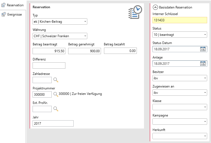
Task: Collapse the Basisdaten Reservation section
Action: (155, 7)
